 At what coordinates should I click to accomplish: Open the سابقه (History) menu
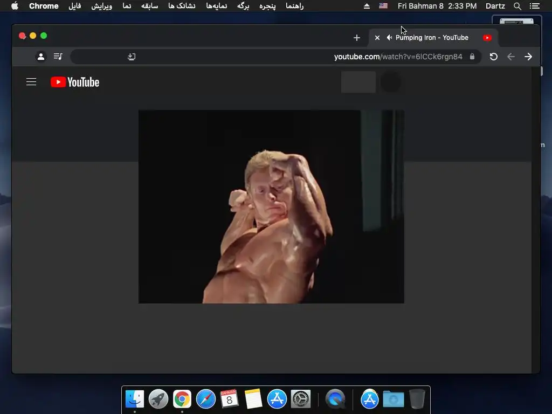tap(150, 6)
